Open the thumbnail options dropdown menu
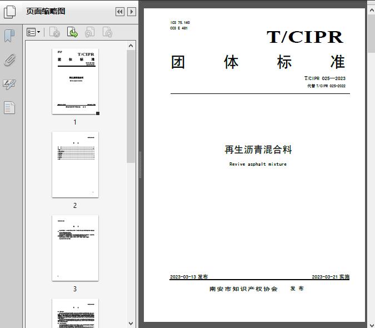Image resolution: width=375 pixels, height=328 pixels. (x=33, y=32)
